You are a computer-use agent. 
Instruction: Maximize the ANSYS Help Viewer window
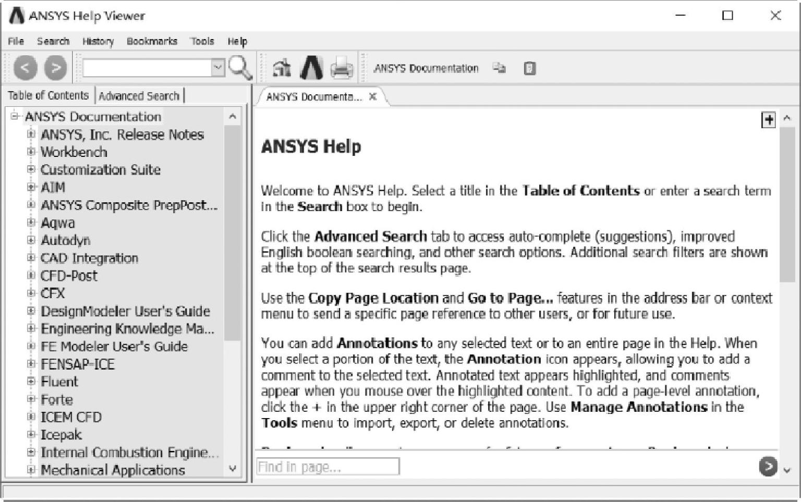[x=727, y=16]
